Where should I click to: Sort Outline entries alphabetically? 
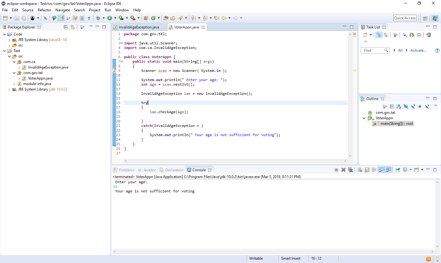[399, 106]
